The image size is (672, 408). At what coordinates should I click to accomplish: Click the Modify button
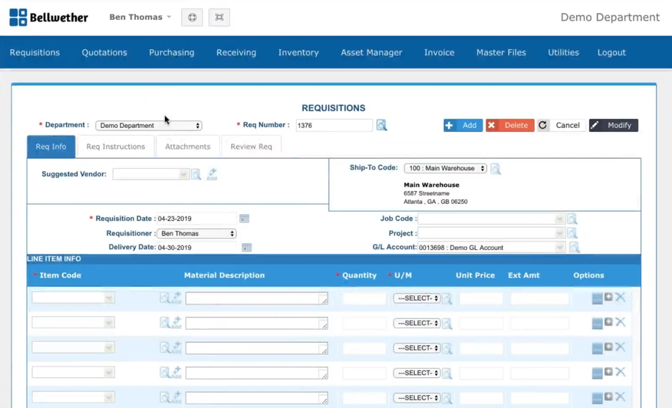[x=613, y=125]
